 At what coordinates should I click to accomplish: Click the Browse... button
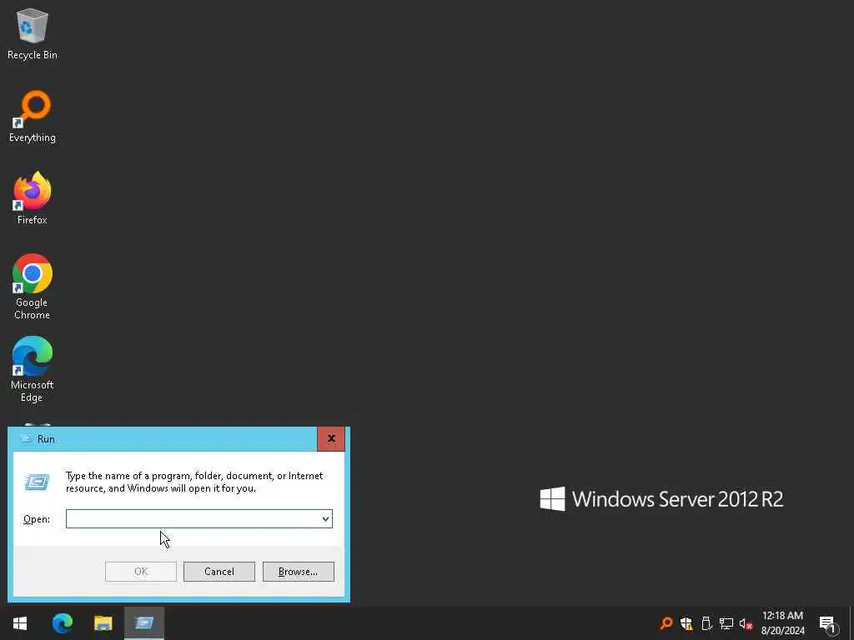pos(298,572)
